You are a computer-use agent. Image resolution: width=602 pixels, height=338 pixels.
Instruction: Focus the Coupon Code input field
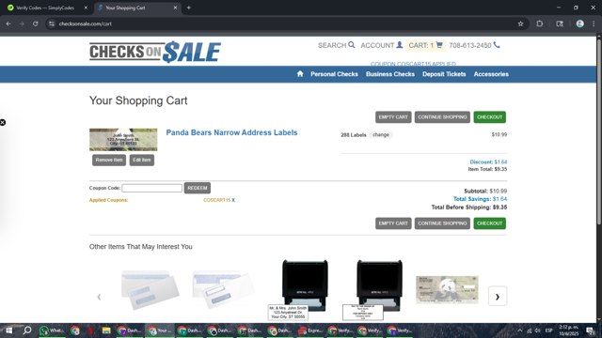(152, 188)
